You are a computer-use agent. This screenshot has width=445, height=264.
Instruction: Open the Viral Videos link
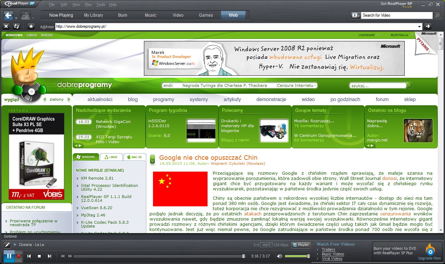tap(332, 258)
